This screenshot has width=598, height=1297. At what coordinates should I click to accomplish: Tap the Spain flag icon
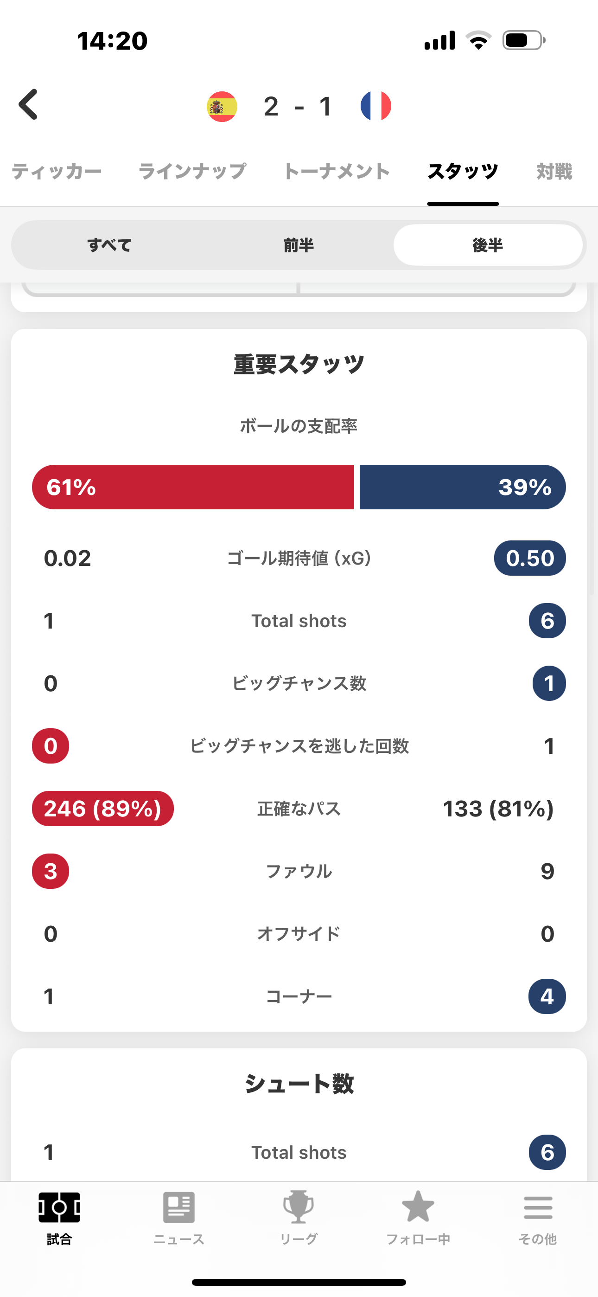pos(222,106)
